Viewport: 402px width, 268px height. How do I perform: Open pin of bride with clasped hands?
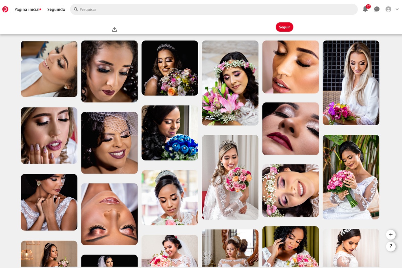coord(49,202)
